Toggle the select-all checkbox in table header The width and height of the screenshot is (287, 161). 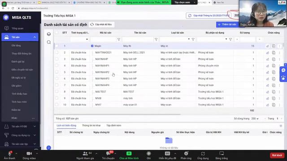(x=57, y=33)
